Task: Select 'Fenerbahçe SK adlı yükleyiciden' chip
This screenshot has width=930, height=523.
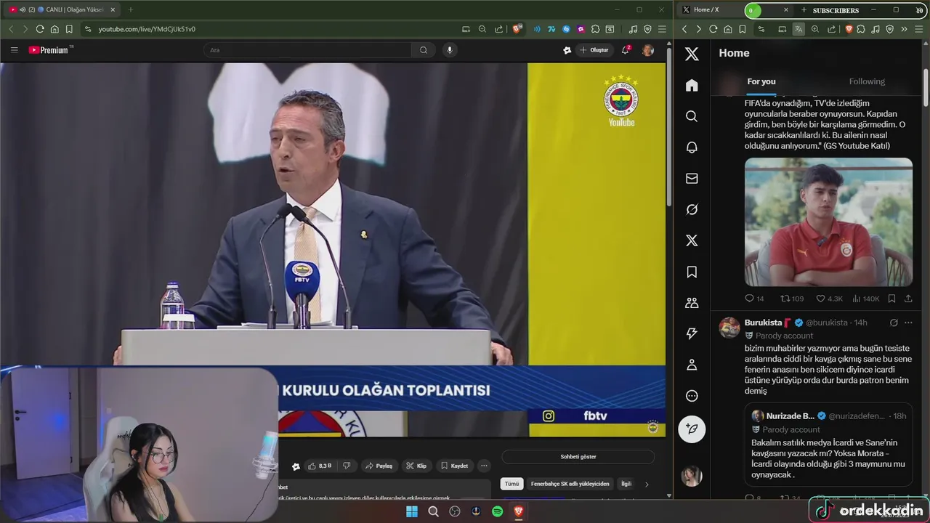Action: 570,484
